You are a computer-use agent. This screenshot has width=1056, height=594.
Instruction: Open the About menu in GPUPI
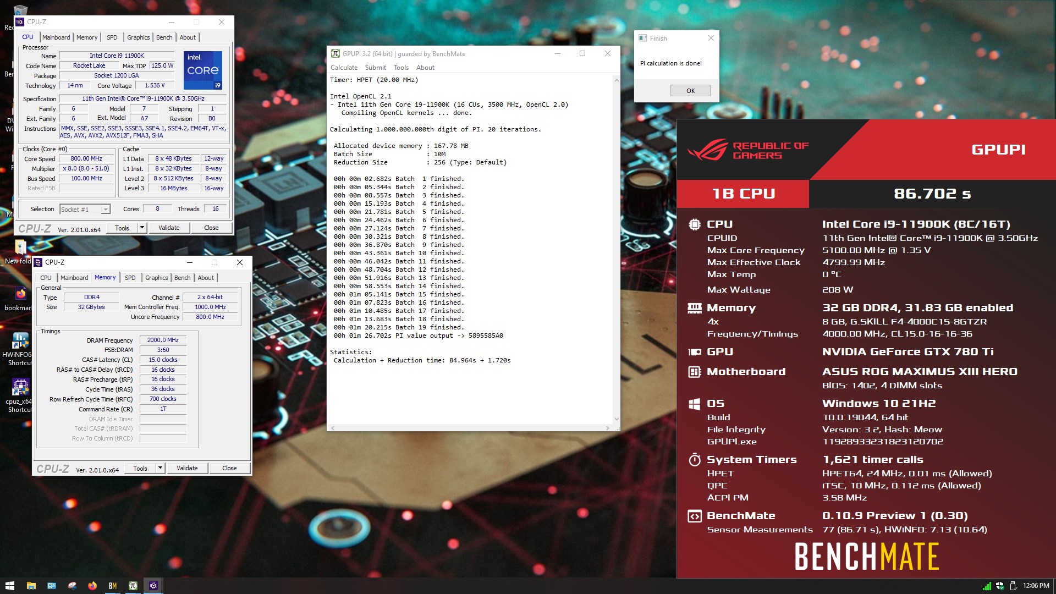[425, 68]
